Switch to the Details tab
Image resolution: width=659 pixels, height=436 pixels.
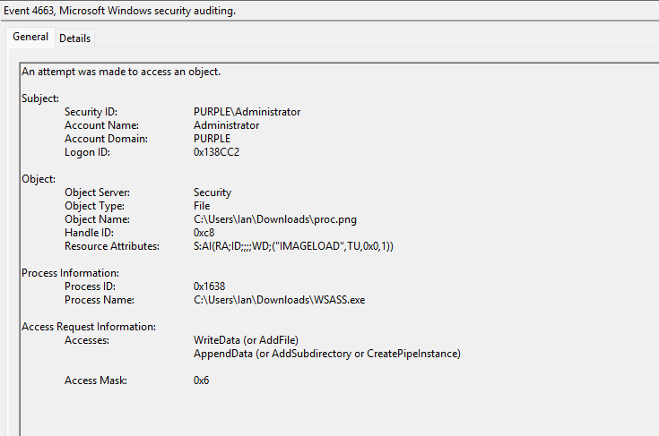coord(74,38)
